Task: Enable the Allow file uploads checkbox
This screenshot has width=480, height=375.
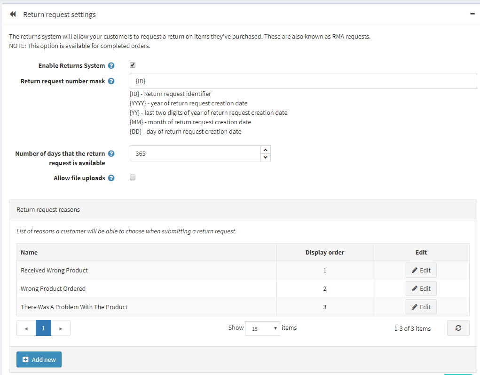Action: point(133,178)
